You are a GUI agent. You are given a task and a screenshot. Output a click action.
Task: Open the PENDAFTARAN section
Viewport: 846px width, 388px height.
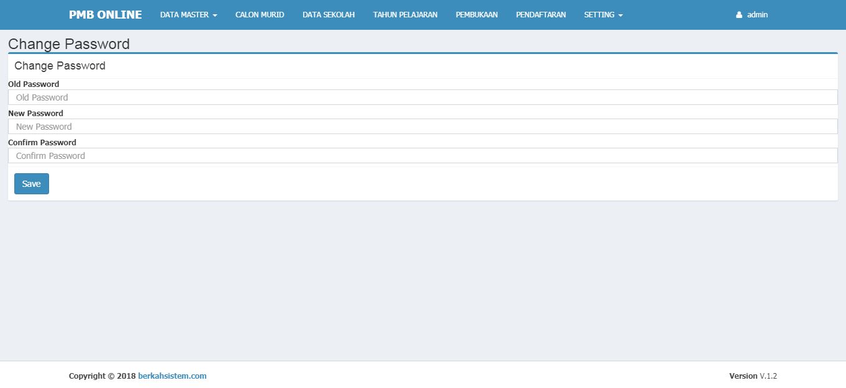pyautogui.click(x=540, y=15)
